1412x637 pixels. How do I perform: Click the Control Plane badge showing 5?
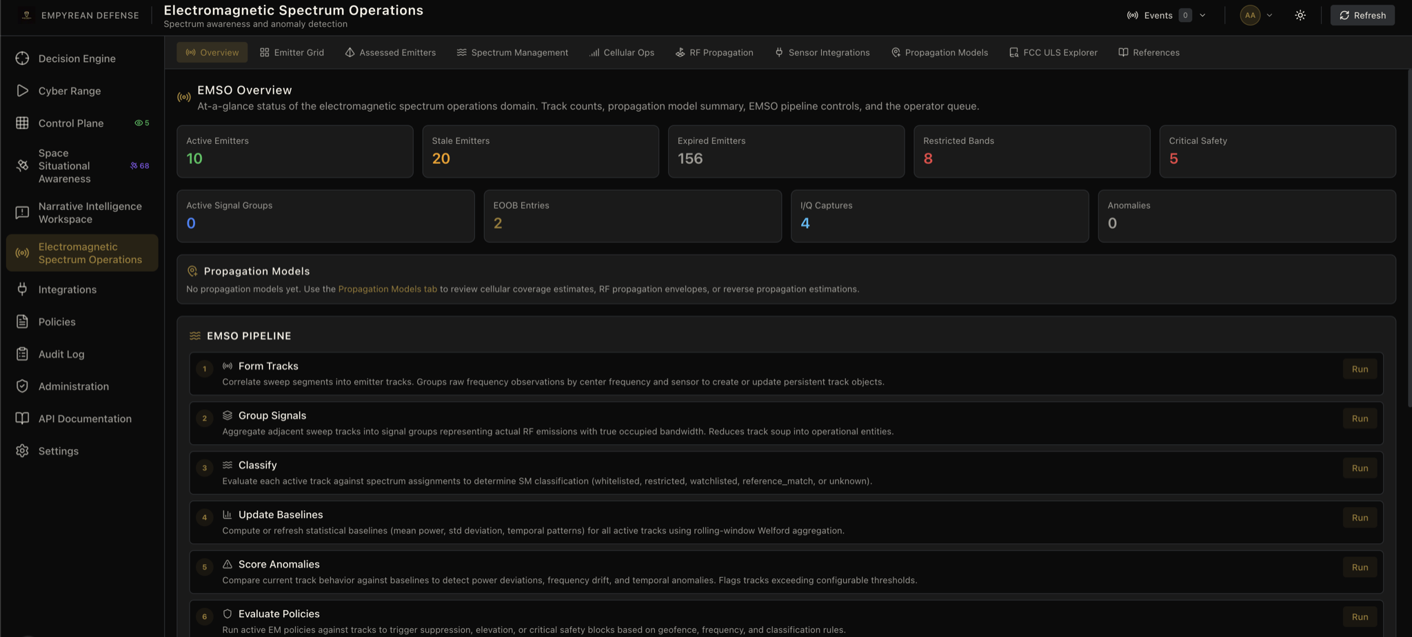(x=142, y=123)
